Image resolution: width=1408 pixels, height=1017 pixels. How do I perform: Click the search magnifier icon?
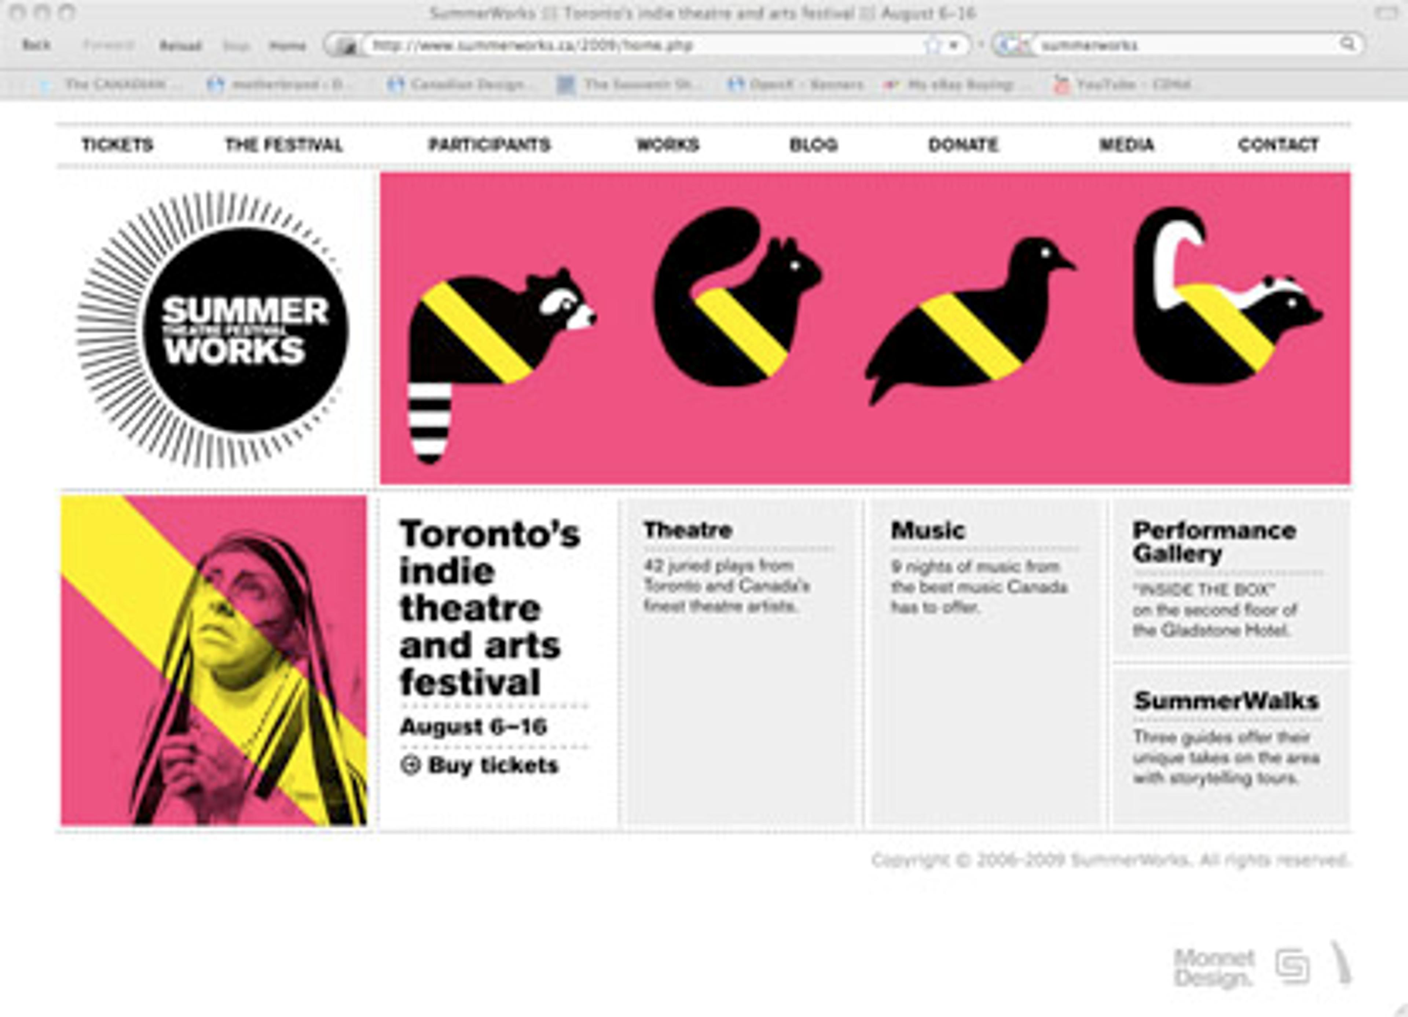click(x=1347, y=44)
